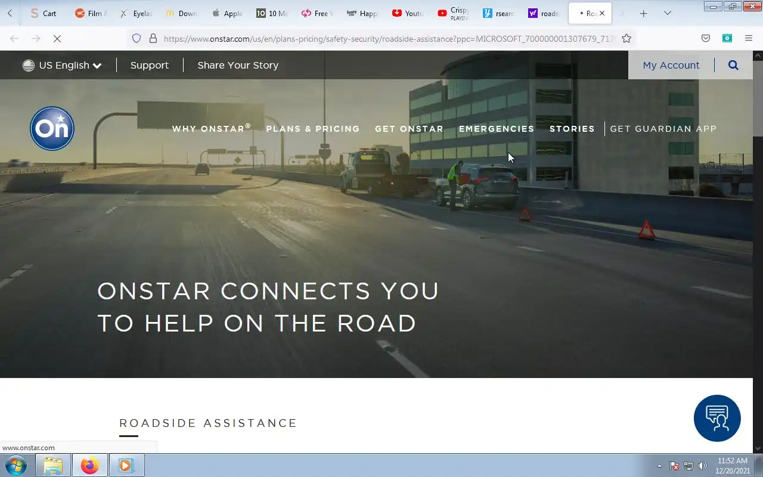Open the WHY ONSTAR menu
The width and height of the screenshot is (763, 477).
(x=212, y=128)
